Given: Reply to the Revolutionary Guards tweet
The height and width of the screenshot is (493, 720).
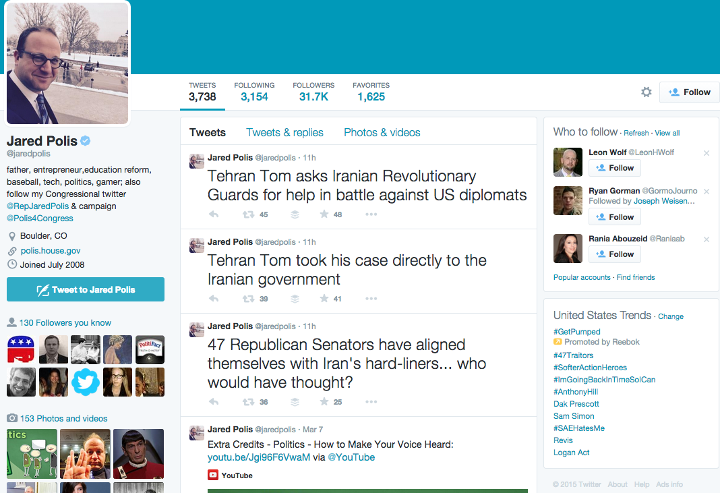Looking at the screenshot, I should tap(214, 214).
